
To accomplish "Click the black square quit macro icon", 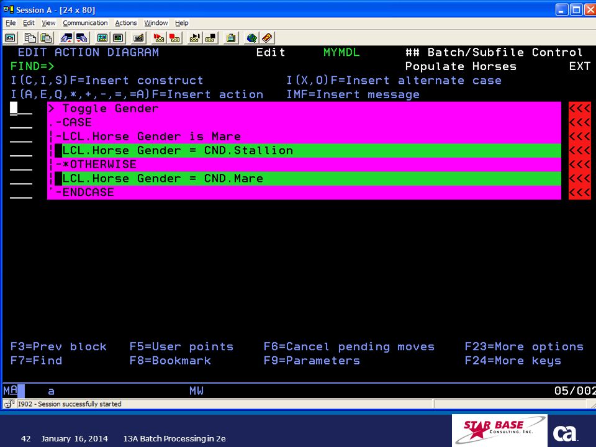I will point(210,38).
